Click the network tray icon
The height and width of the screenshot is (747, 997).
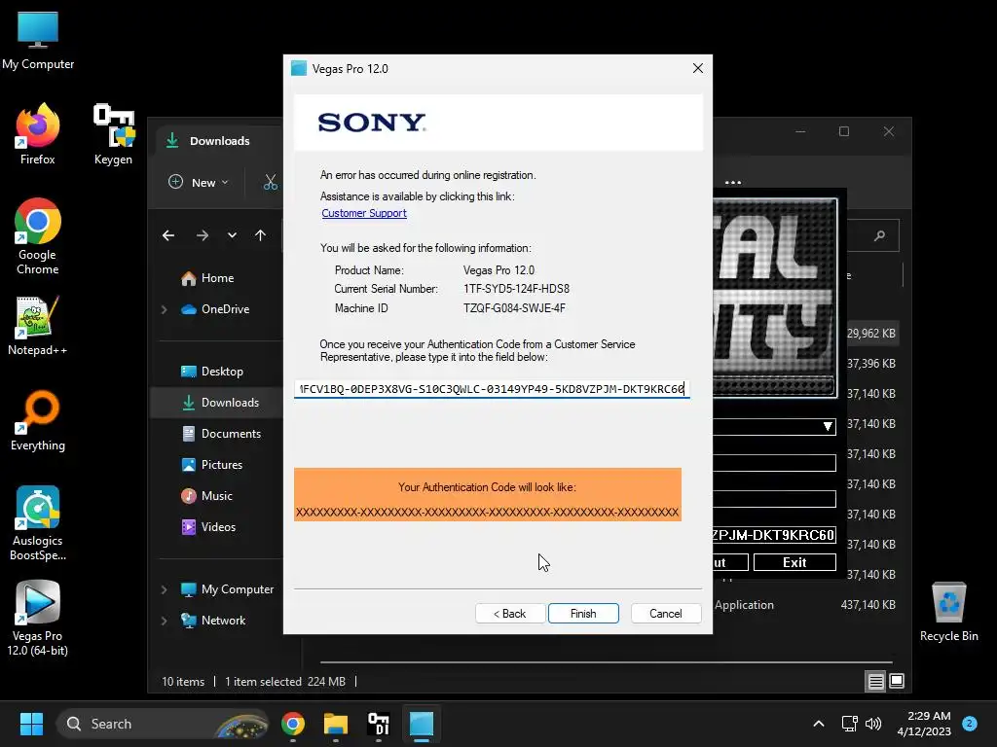pyautogui.click(x=849, y=724)
